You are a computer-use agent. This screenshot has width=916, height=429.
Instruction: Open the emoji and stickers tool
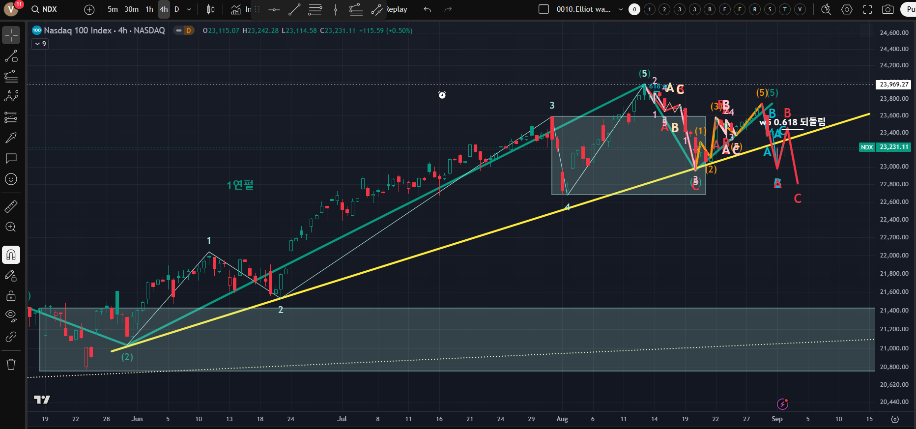[x=11, y=179]
